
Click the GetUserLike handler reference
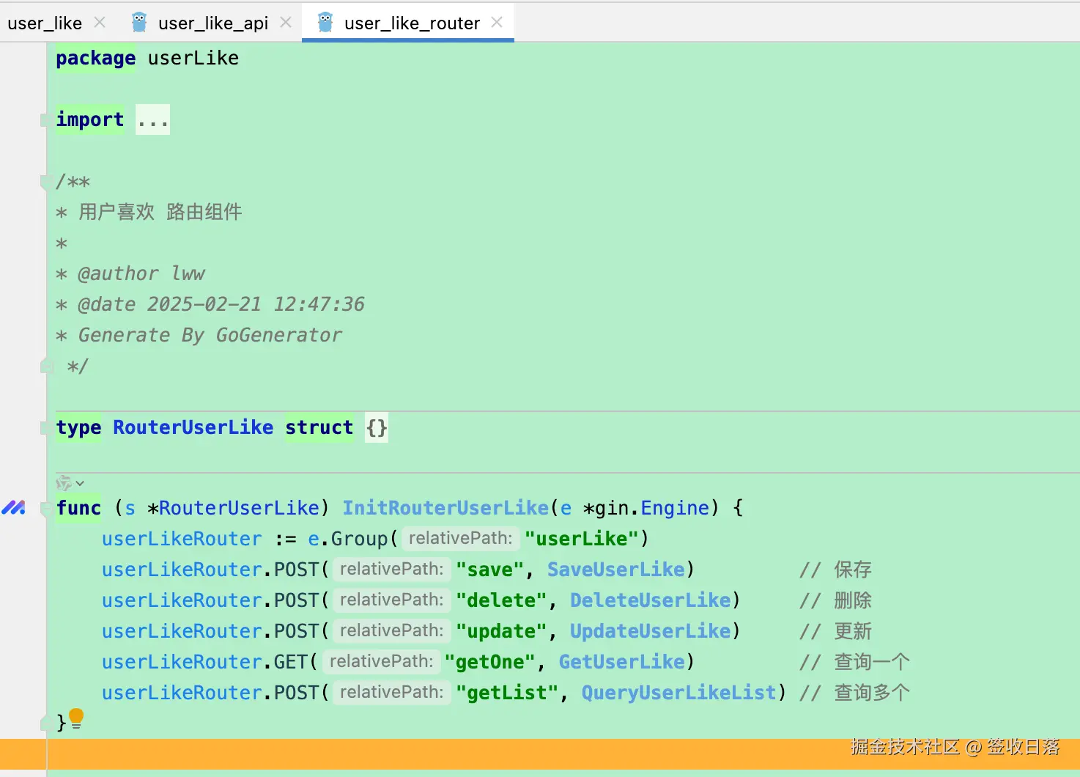pos(622,662)
